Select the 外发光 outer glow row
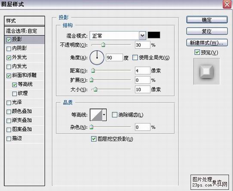This screenshot has width=233, height=191. point(25,58)
